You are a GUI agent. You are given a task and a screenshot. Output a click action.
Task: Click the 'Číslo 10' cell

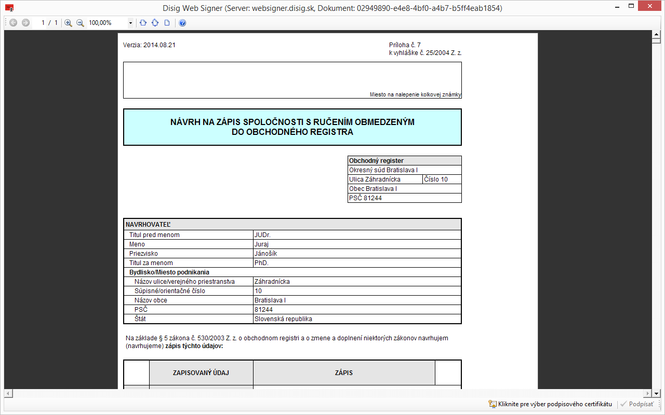442,179
